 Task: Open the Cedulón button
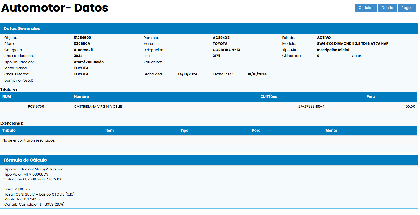pos(366,8)
